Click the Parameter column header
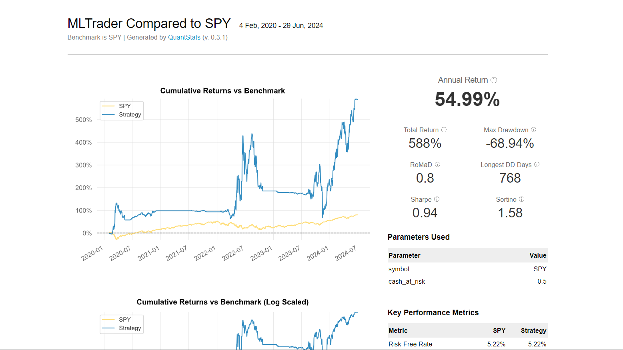623x350 pixels. pos(404,255)
